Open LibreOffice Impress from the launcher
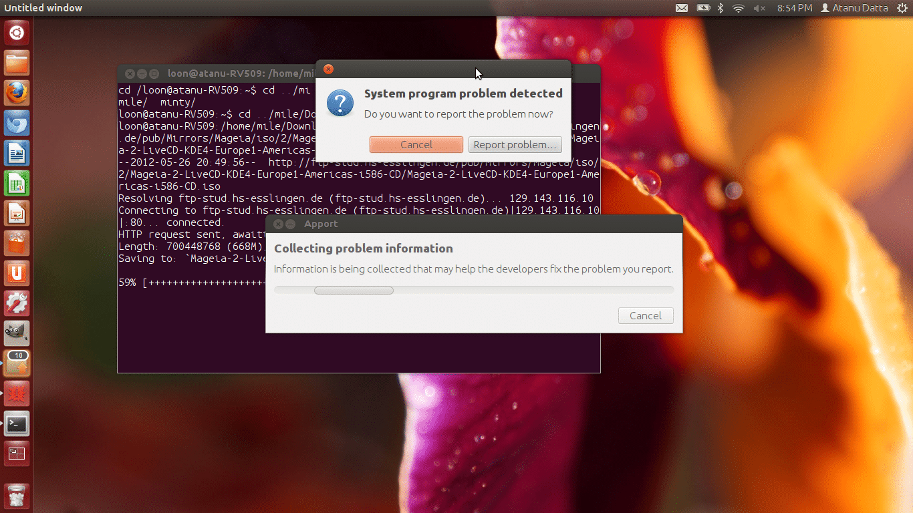 [x=17, y=213]
